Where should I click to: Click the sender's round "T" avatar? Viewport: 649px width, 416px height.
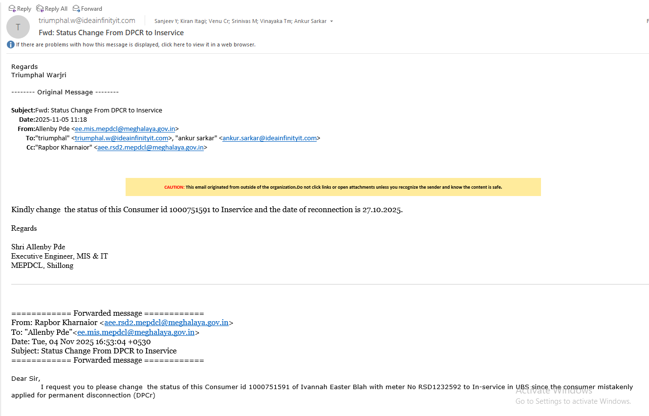pyautogui.click(x=18, y=27)
